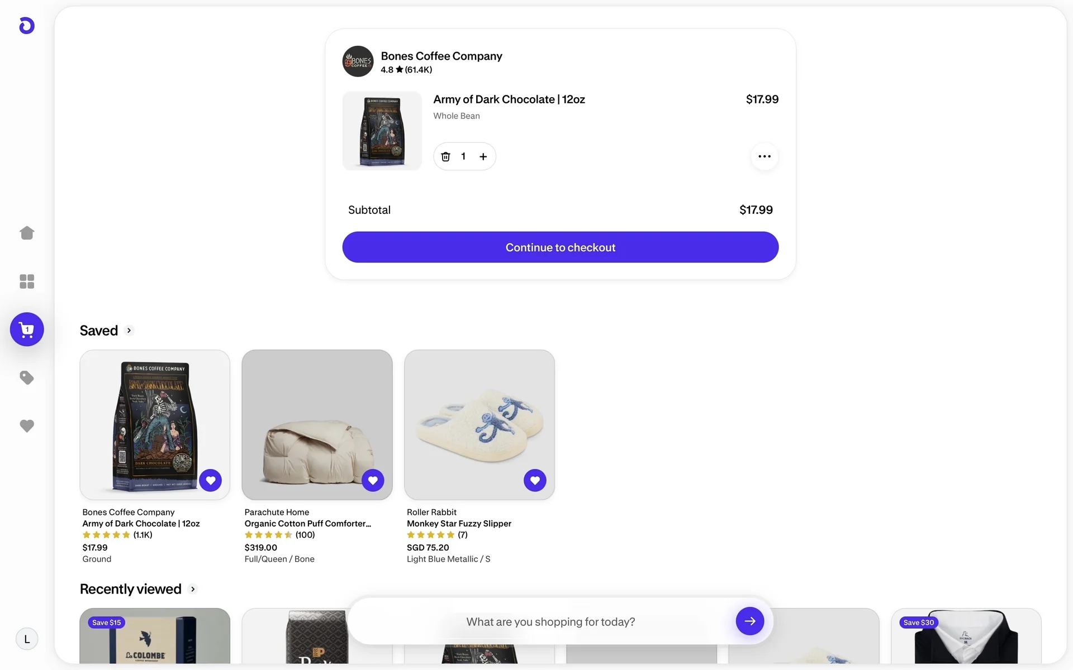Expand the Saved section chevron
The image size is (1073, 670).
pyautogui.click(x=129, y=331)
